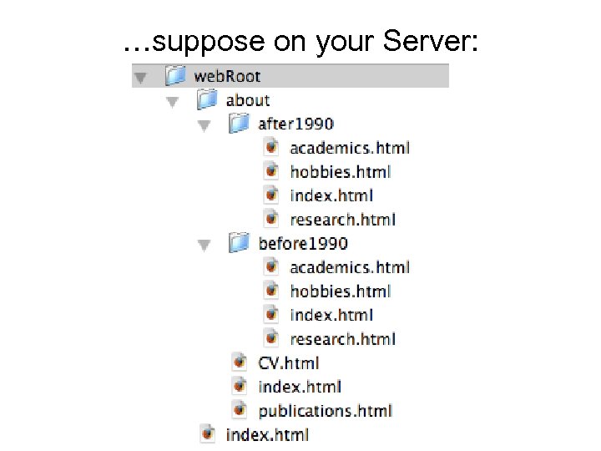Click the CV.html file icon
The height and width of the screenshot is (451, 601).
pos(240,362)
